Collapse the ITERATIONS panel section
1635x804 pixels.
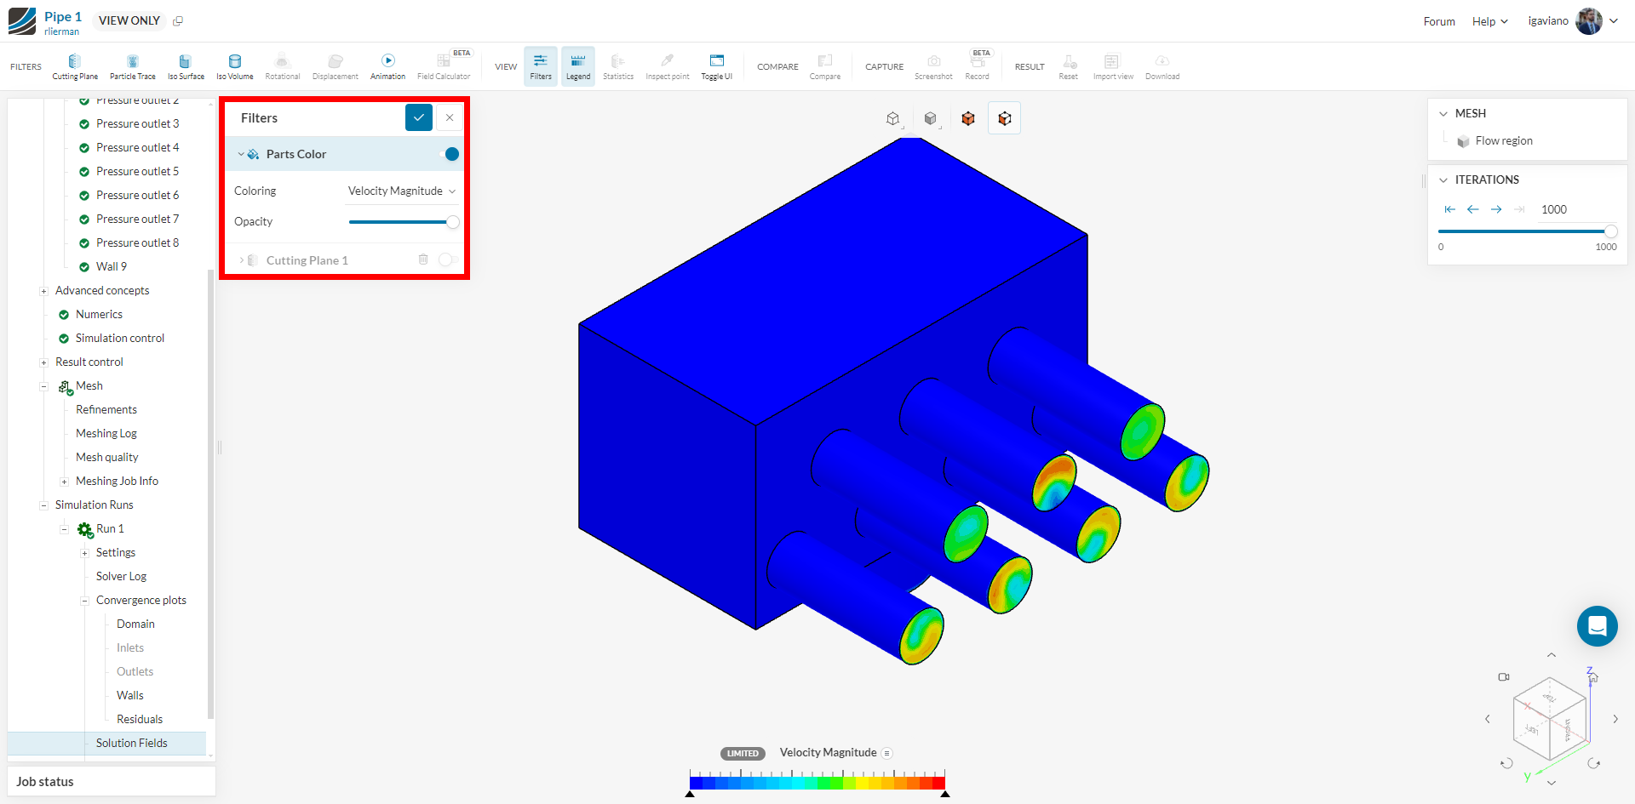[1443, 180]
